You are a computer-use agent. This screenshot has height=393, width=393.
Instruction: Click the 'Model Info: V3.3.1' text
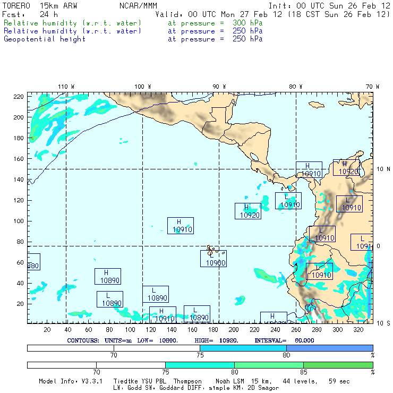pyautogui.click(x=71, y=381)
